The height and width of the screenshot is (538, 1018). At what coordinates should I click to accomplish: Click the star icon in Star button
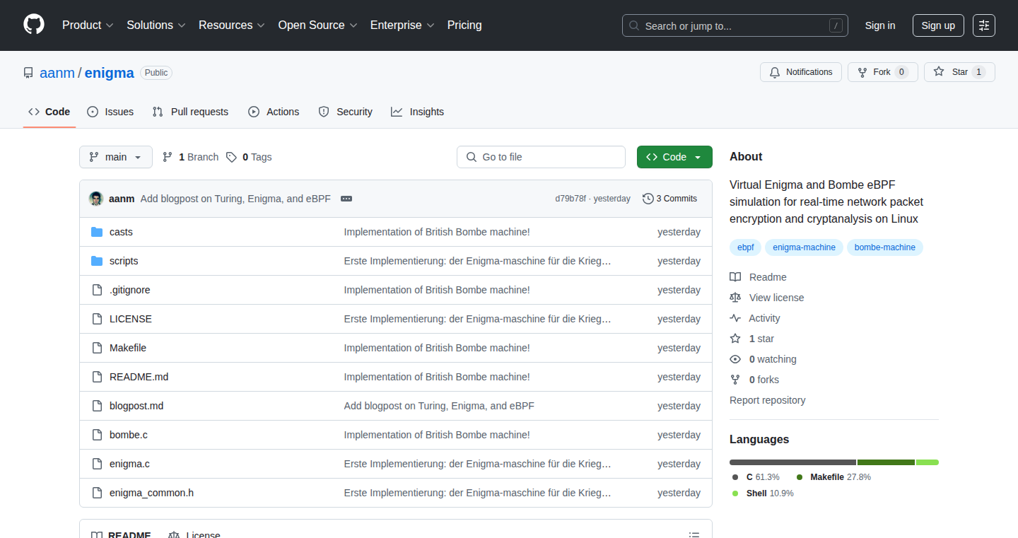(939, 72)
